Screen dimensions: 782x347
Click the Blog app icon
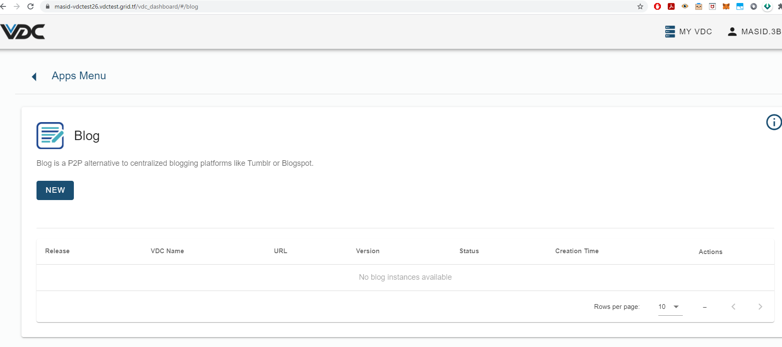point(50,135)
